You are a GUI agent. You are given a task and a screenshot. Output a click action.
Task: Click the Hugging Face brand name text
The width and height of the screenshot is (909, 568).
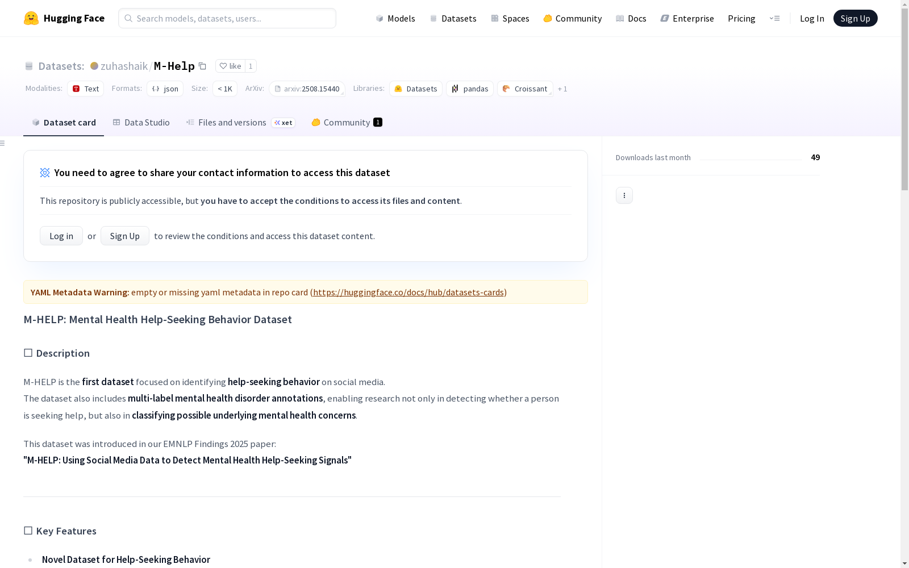[74, 18]
